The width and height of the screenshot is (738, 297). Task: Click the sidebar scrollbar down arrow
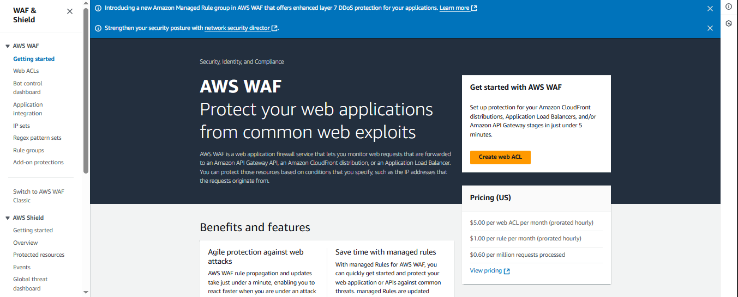(86, 292)
